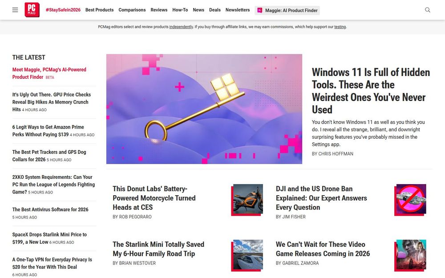445x278 pixels.
Task: Follow the 'independently' disclosure link
Action: (x=181, y=27)
